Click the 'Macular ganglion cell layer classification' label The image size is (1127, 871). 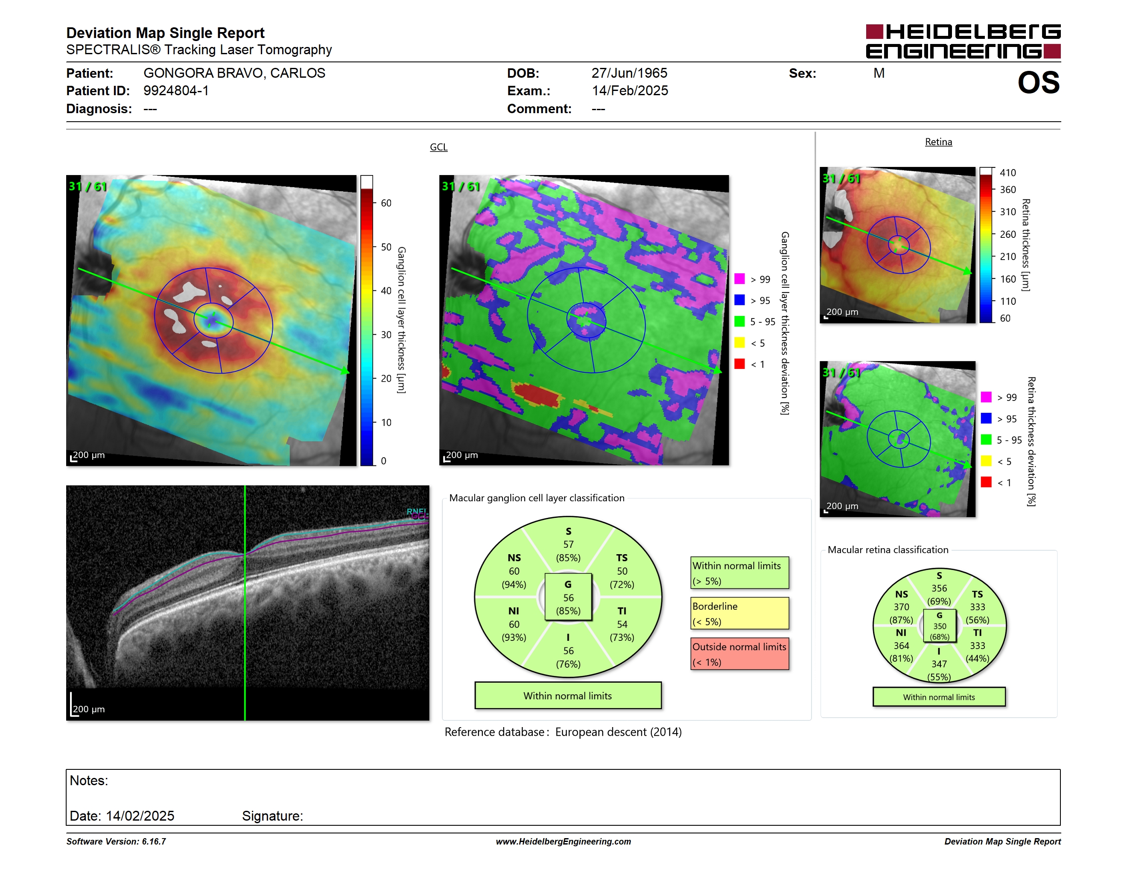coord(537,498)
